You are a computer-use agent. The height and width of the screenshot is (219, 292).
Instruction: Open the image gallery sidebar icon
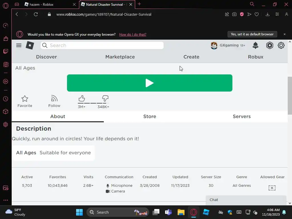[6, 188]
